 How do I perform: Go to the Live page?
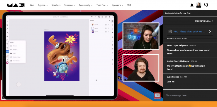click(x=32, y=5)
